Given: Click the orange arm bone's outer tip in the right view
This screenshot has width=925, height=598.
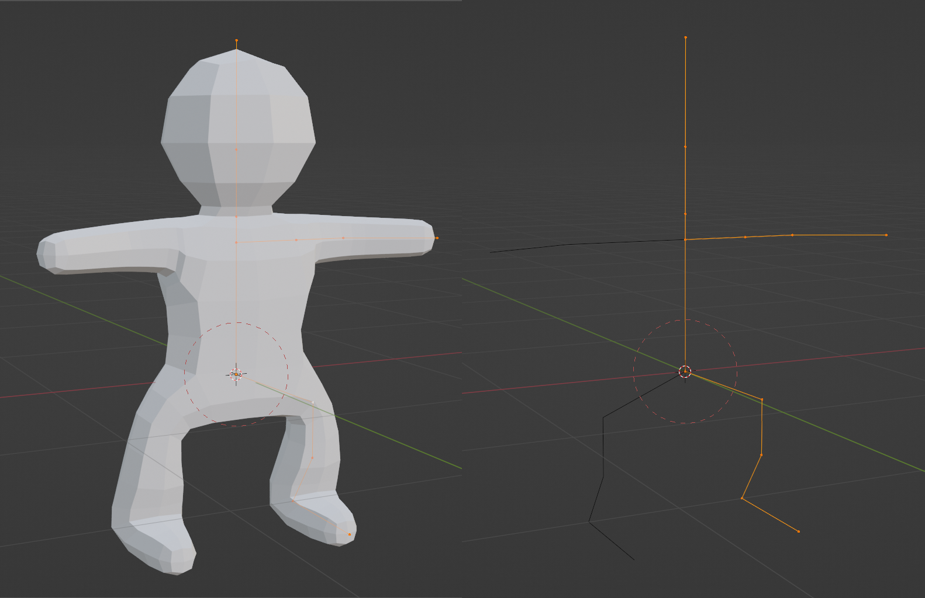Looking at the screenshot, I should (886, 235).
